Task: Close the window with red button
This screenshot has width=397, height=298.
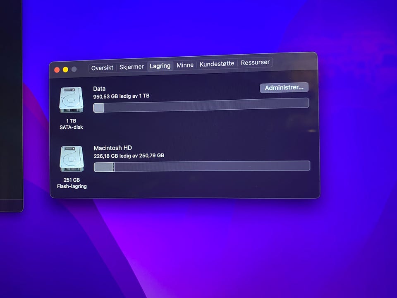Action: [57, 70]
